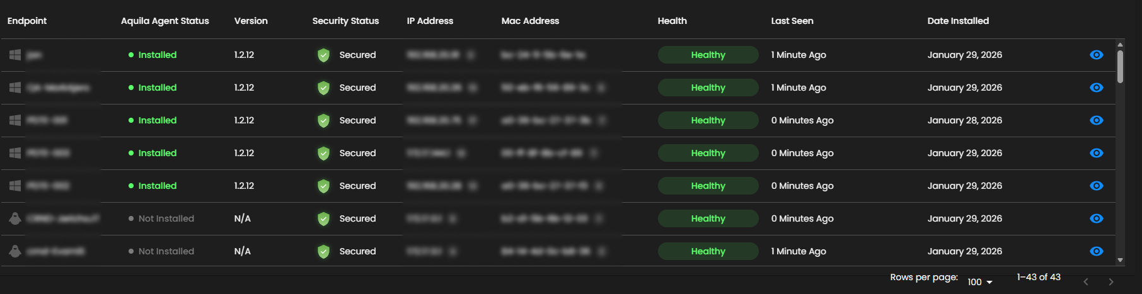The image size is (1142, 294).
Task: View the endpoint installed January 28, 2026 via eye icon
Action: [1096, 120]
